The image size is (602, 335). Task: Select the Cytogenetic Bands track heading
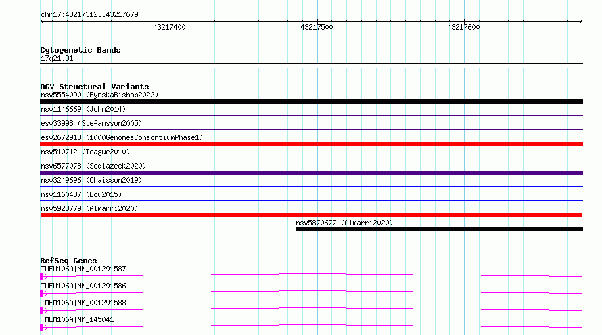[80, 50]
